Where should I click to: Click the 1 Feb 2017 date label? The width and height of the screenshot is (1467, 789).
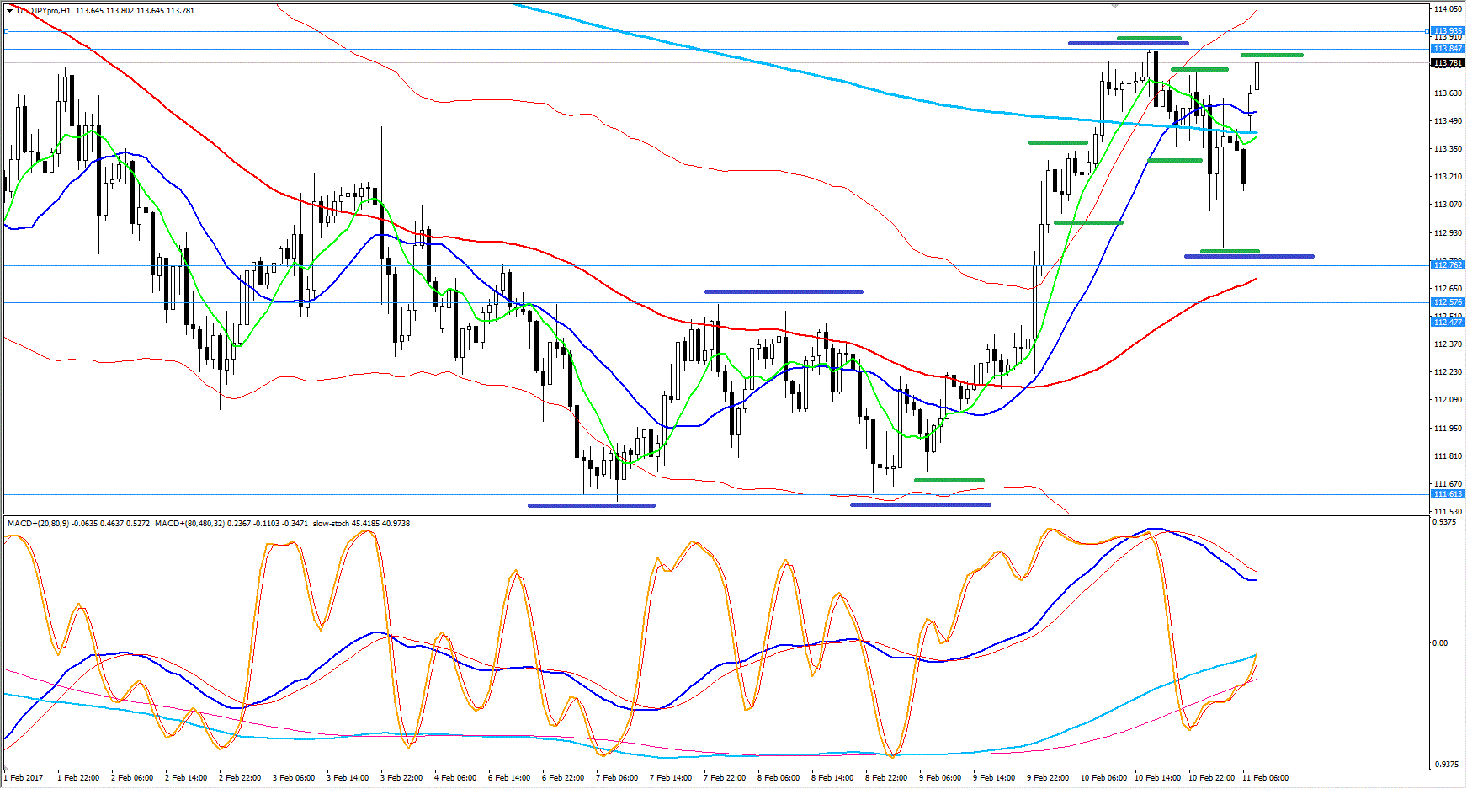25,778
